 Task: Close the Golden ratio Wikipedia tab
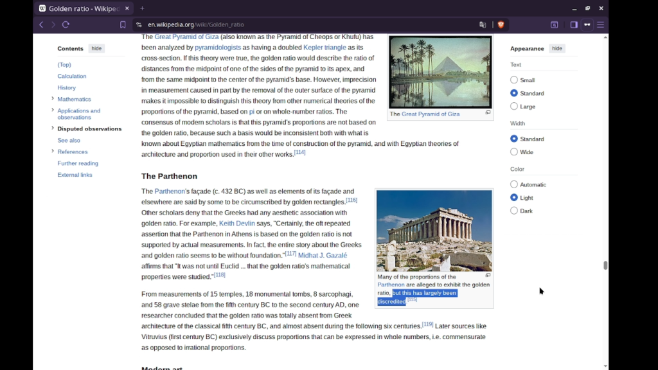click(127, 8)
